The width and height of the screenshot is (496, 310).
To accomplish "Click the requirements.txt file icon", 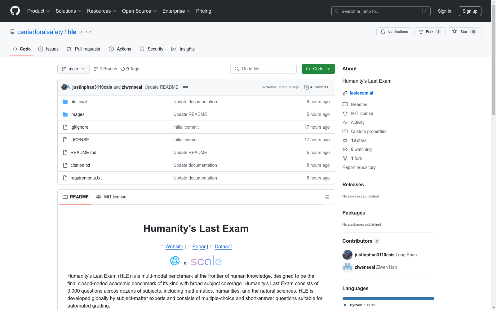I will point(65,178).
